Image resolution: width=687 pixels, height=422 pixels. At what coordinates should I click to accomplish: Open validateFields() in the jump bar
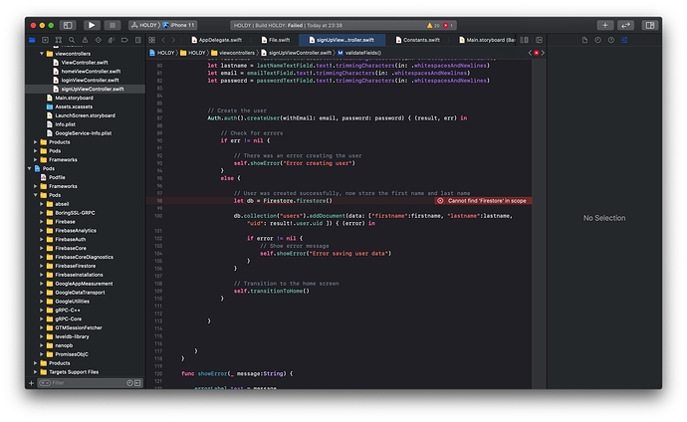(x=359, y=53)
